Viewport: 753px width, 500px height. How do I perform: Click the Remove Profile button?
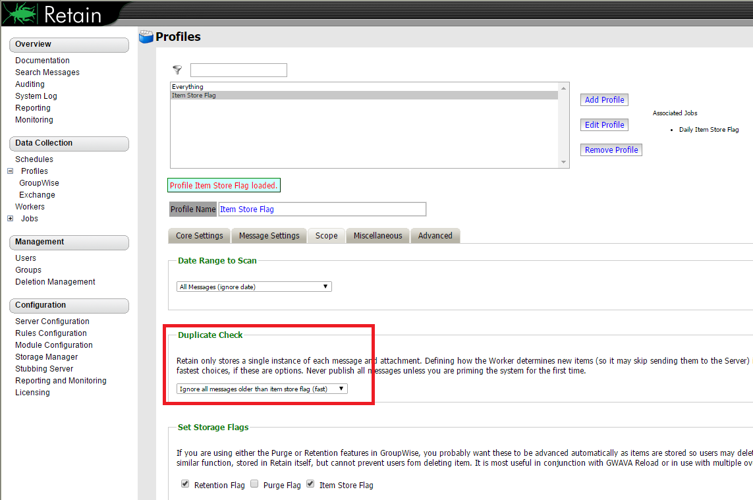coord(611,150)
